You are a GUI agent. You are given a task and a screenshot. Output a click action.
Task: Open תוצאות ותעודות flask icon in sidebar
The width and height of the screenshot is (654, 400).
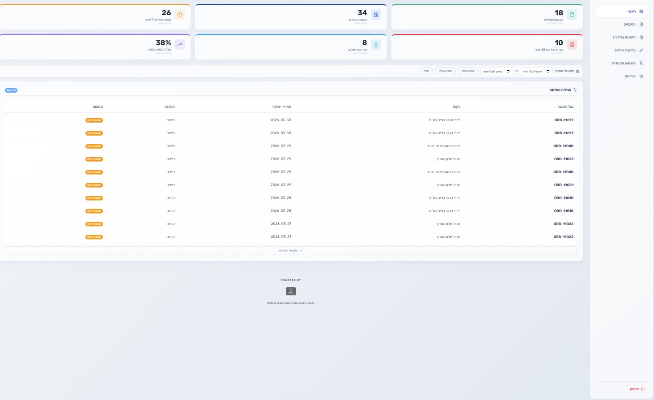(641, 64)
